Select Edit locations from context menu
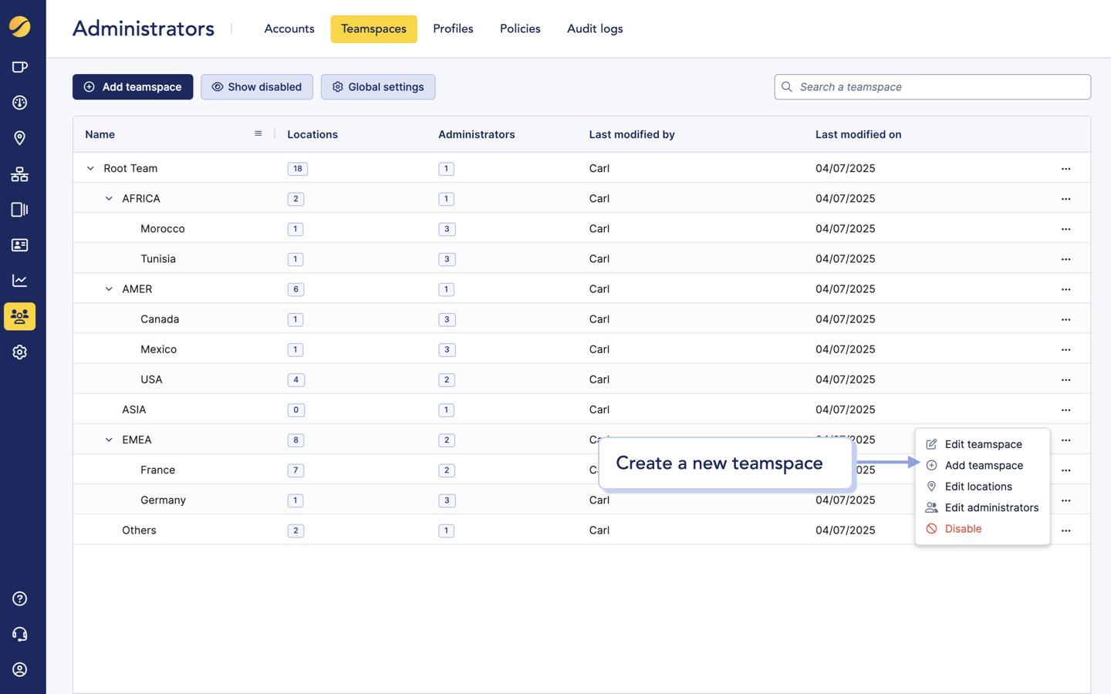The width and height of the screenshot is (1111, 694). click(978, 487)
